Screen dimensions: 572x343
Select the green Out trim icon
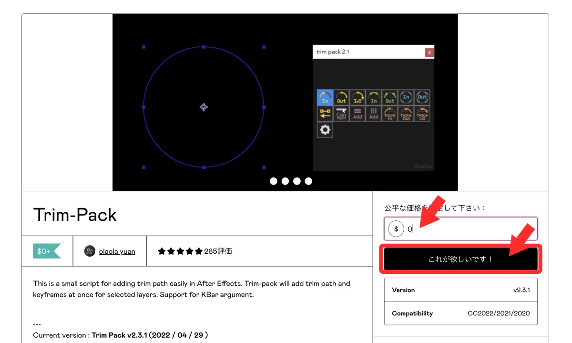tap(390, 98)
